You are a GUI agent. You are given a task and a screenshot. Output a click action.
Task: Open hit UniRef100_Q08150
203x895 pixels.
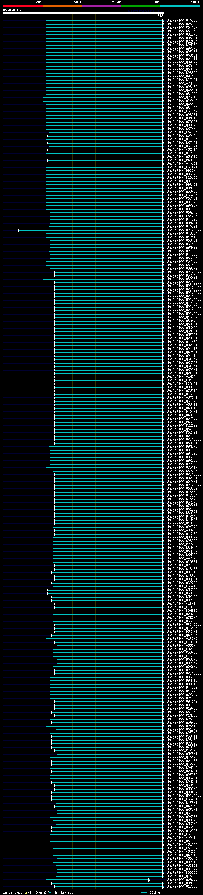[x=182, y=24]
